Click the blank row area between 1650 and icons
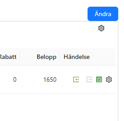Screen dimensions: 124x121 pyautogui.click(x=65, y=80)
